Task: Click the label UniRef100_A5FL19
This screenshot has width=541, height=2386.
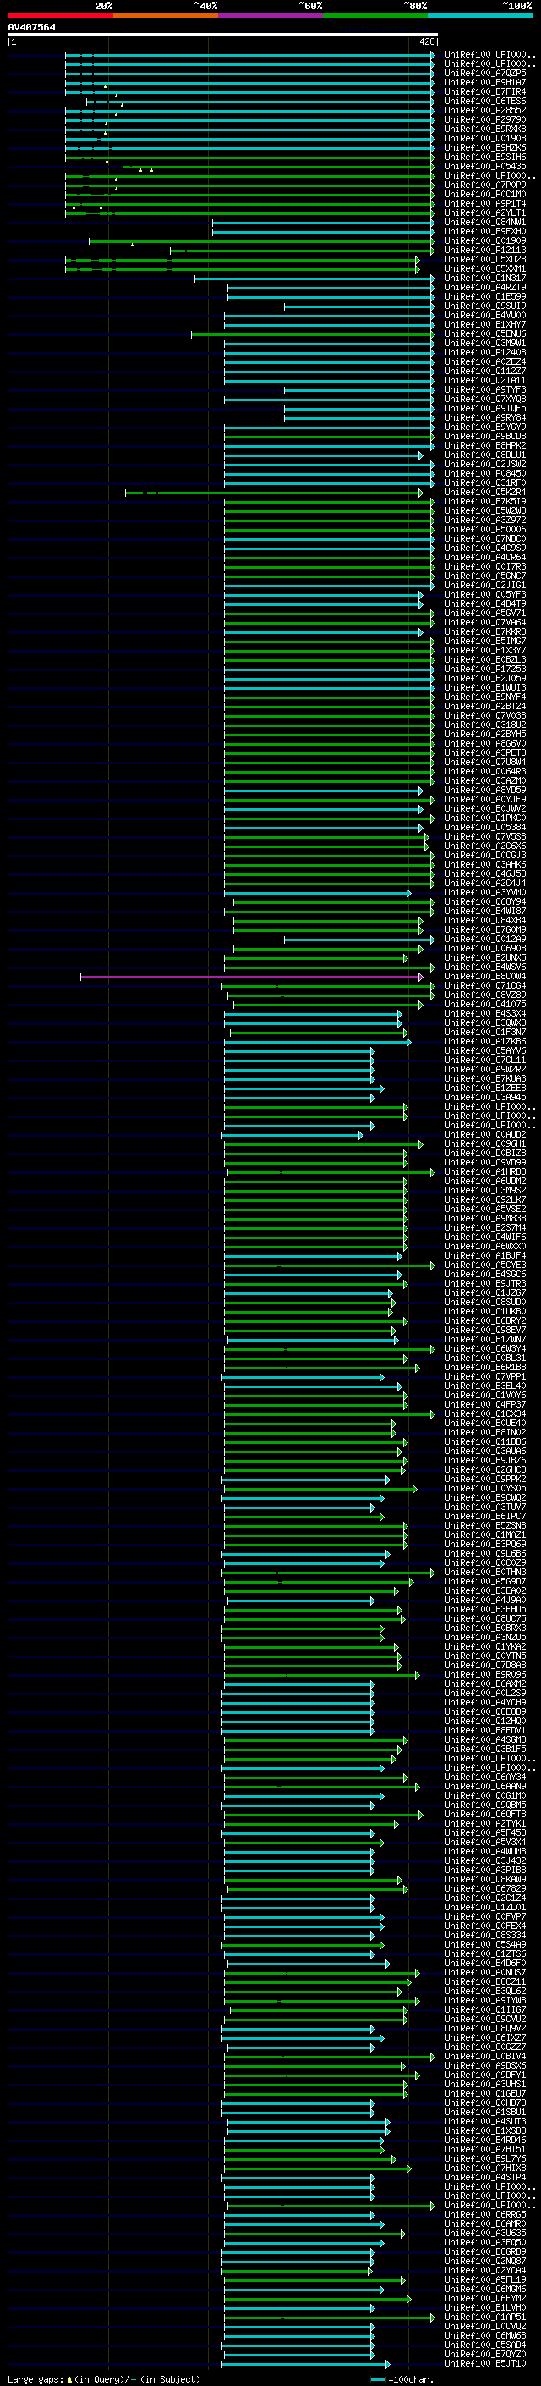Action: pyautogui.click(x=485, y=2279)
